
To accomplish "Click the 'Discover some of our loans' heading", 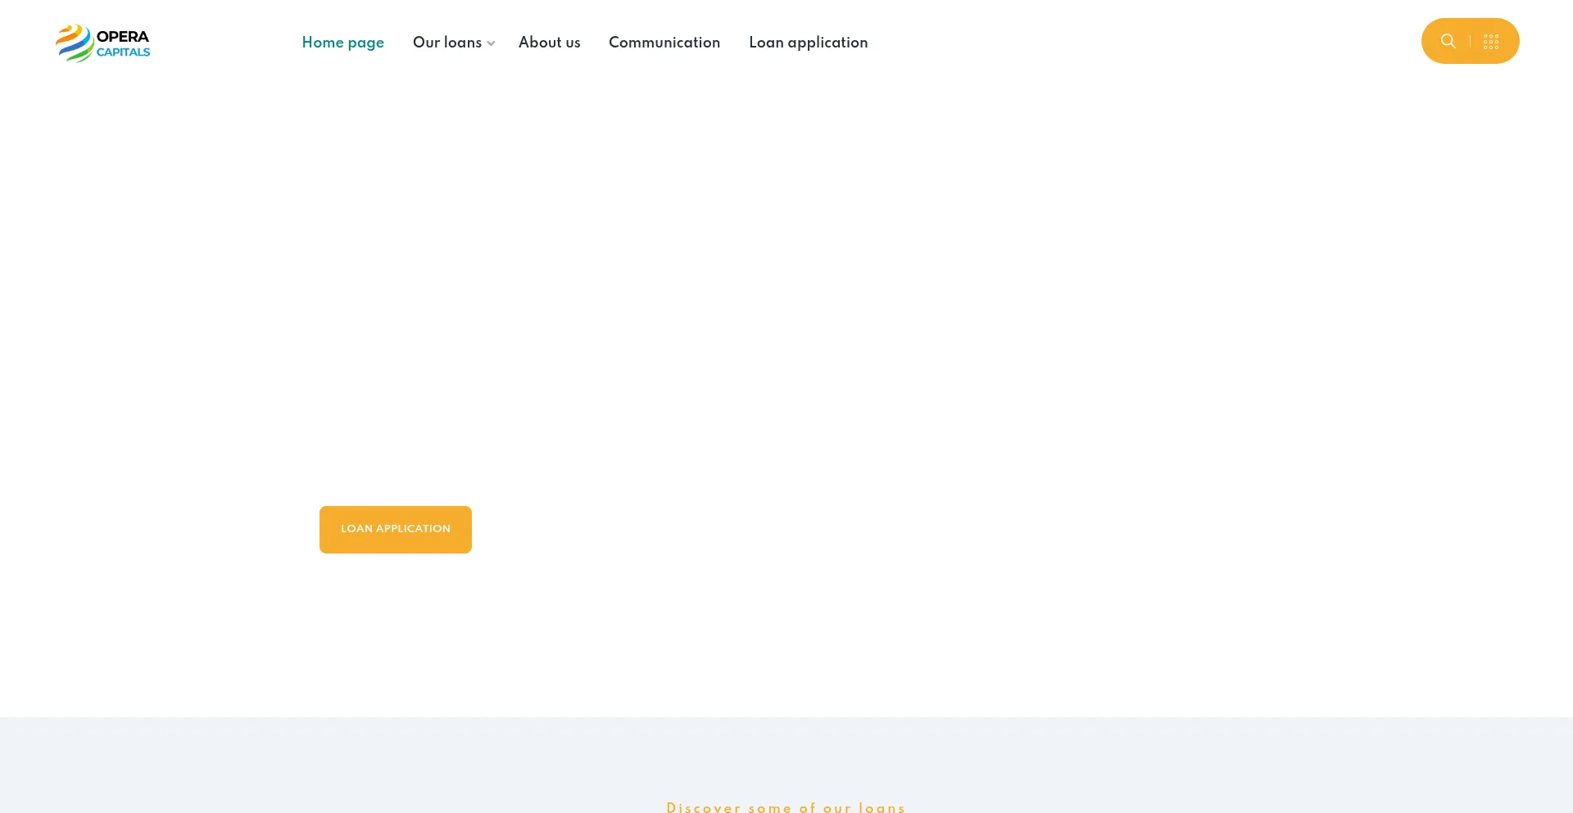I will point(786,807).
